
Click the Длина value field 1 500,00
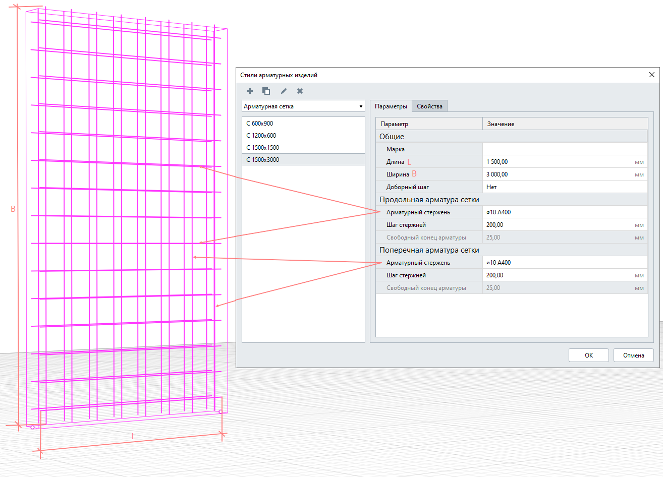[558, 162]
